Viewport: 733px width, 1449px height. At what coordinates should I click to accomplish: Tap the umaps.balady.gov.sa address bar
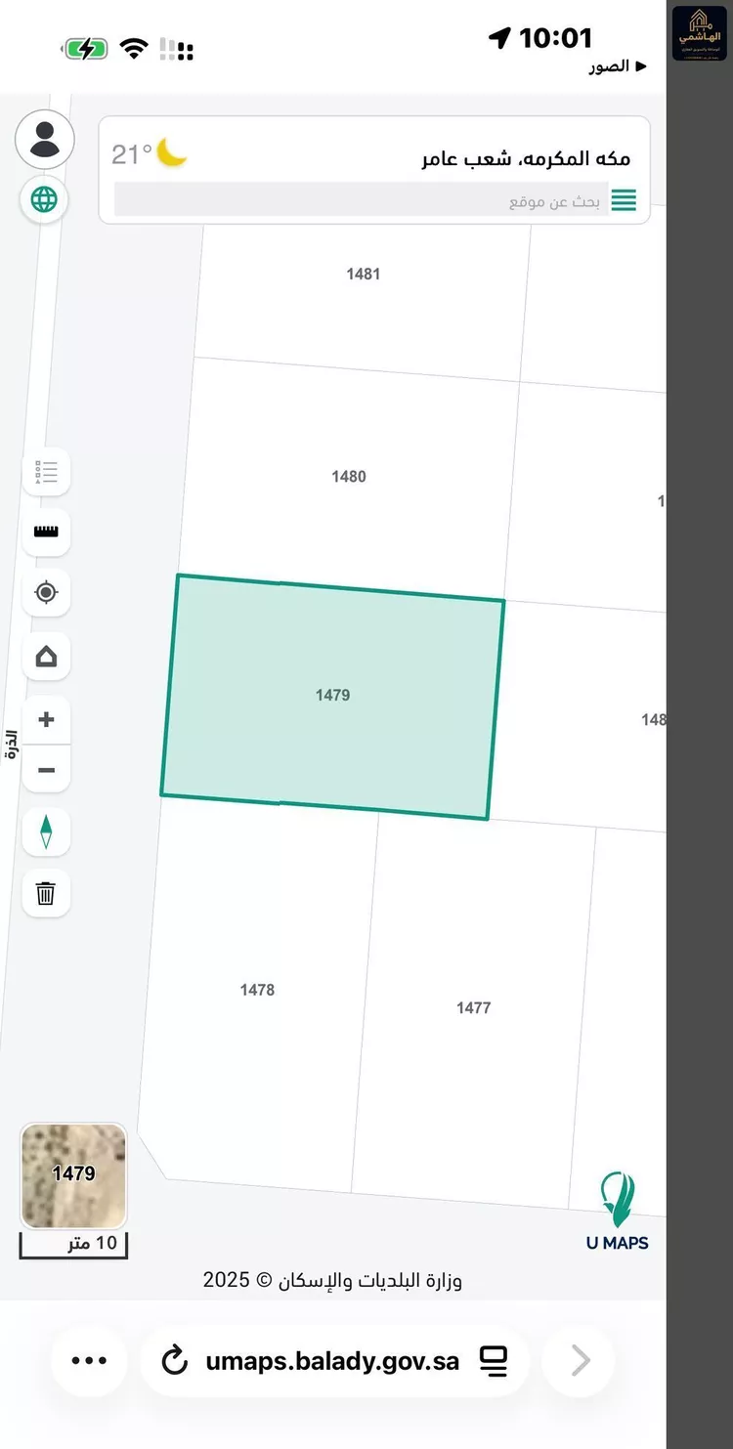coord(332,1361)
